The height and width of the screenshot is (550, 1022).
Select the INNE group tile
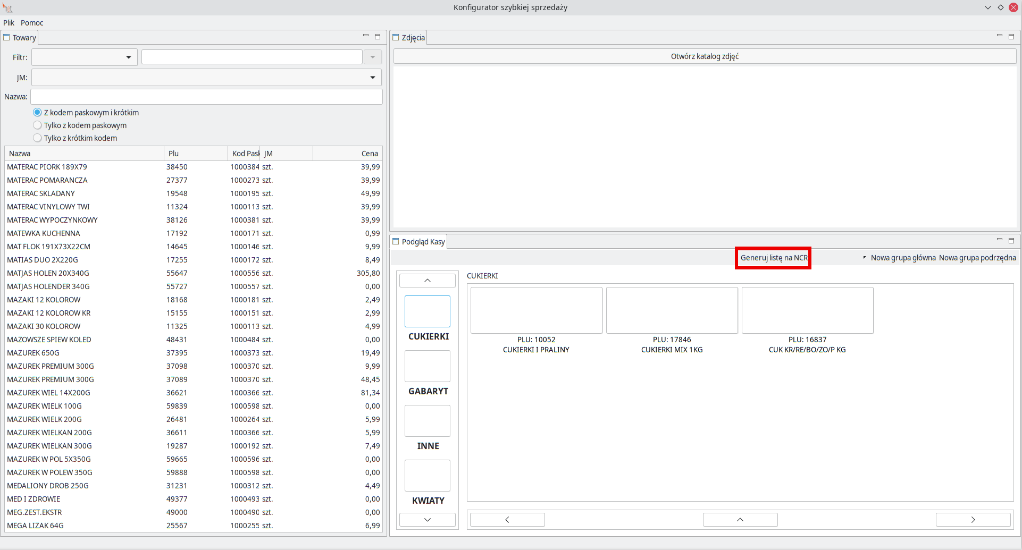tap(428, 421)
